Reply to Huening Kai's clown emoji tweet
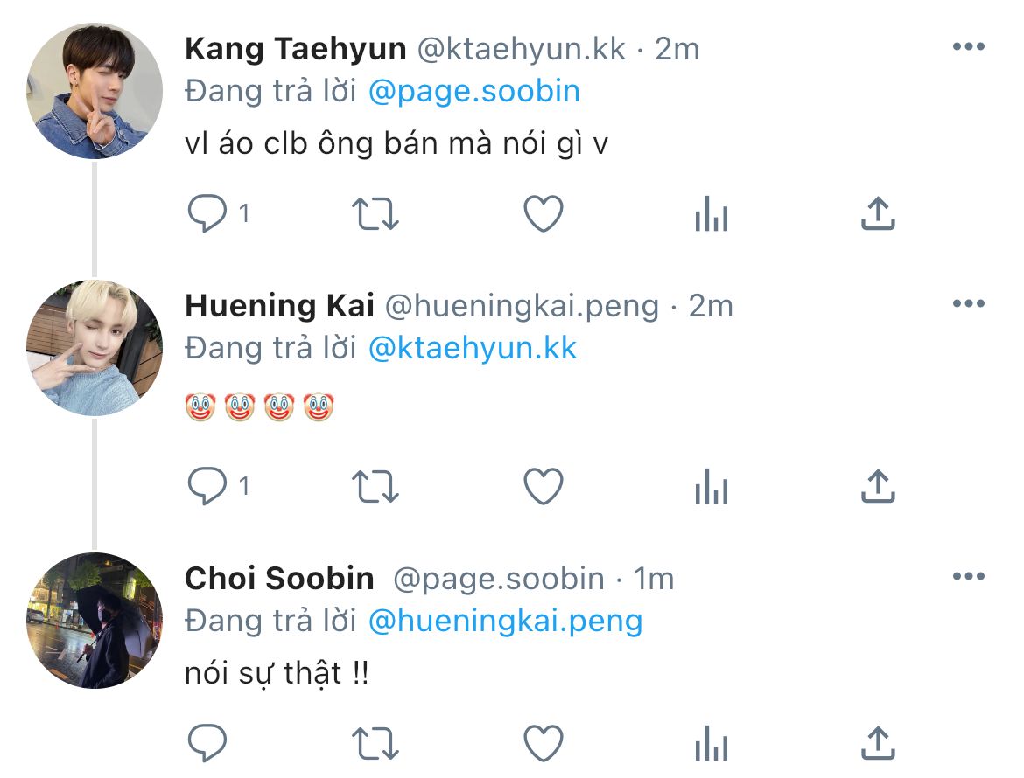1024x778 pixels. click(207, 486)
